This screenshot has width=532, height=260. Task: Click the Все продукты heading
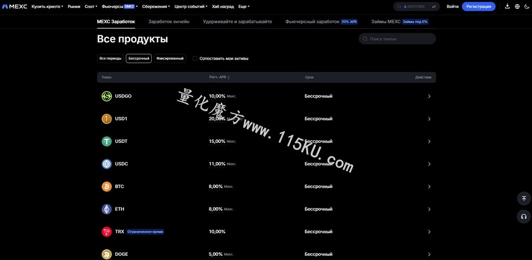(132, 39)
